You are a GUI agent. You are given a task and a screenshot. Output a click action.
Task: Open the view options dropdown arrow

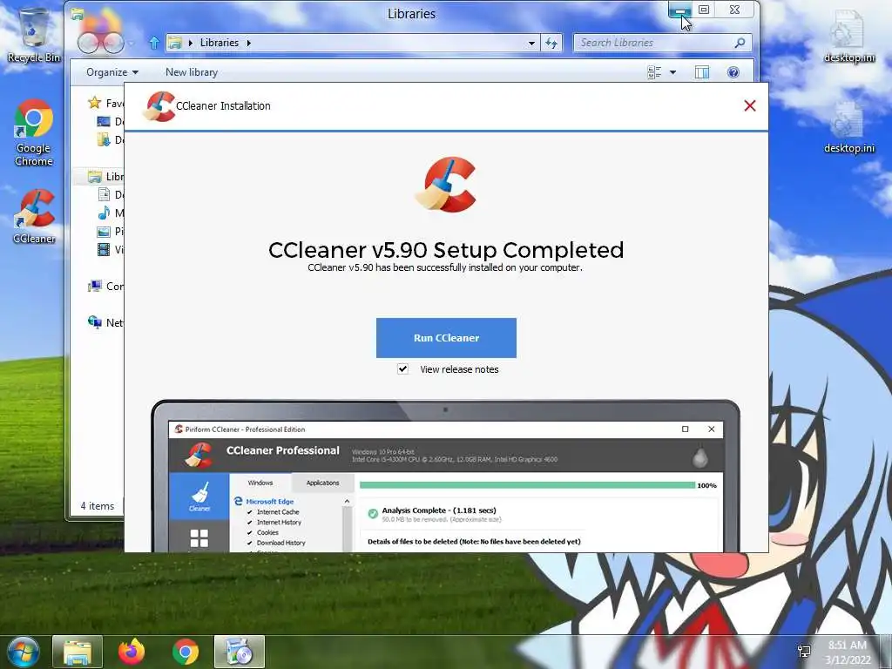click(x=673, y=72)
